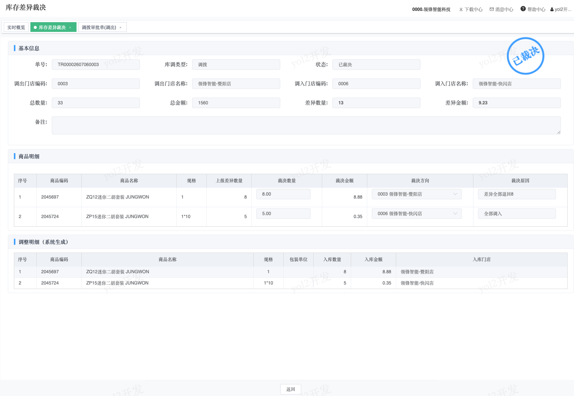
Task: Click 裁决原因 field 差异全部退回8
Action: pos(517,194)
